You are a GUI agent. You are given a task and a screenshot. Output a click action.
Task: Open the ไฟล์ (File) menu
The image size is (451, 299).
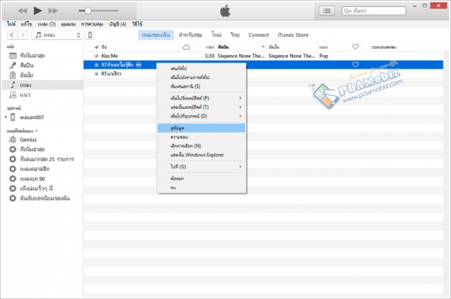[11, 24]
